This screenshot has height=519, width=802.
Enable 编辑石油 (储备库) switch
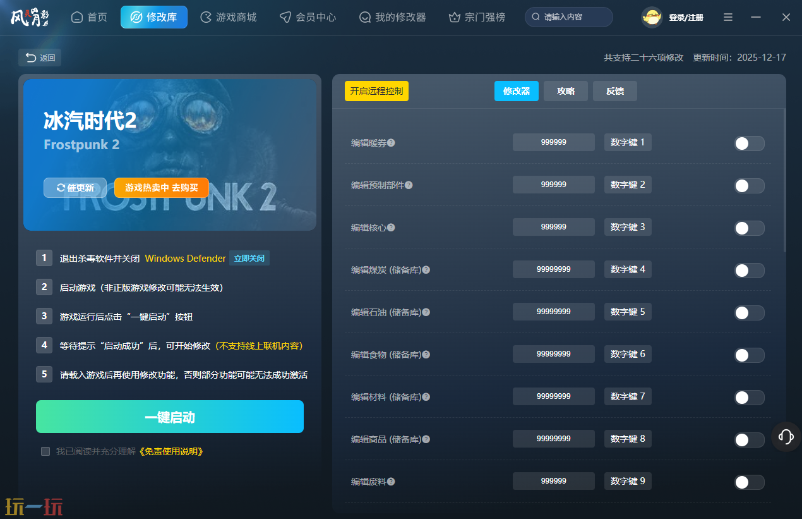[x=749, y=313]
